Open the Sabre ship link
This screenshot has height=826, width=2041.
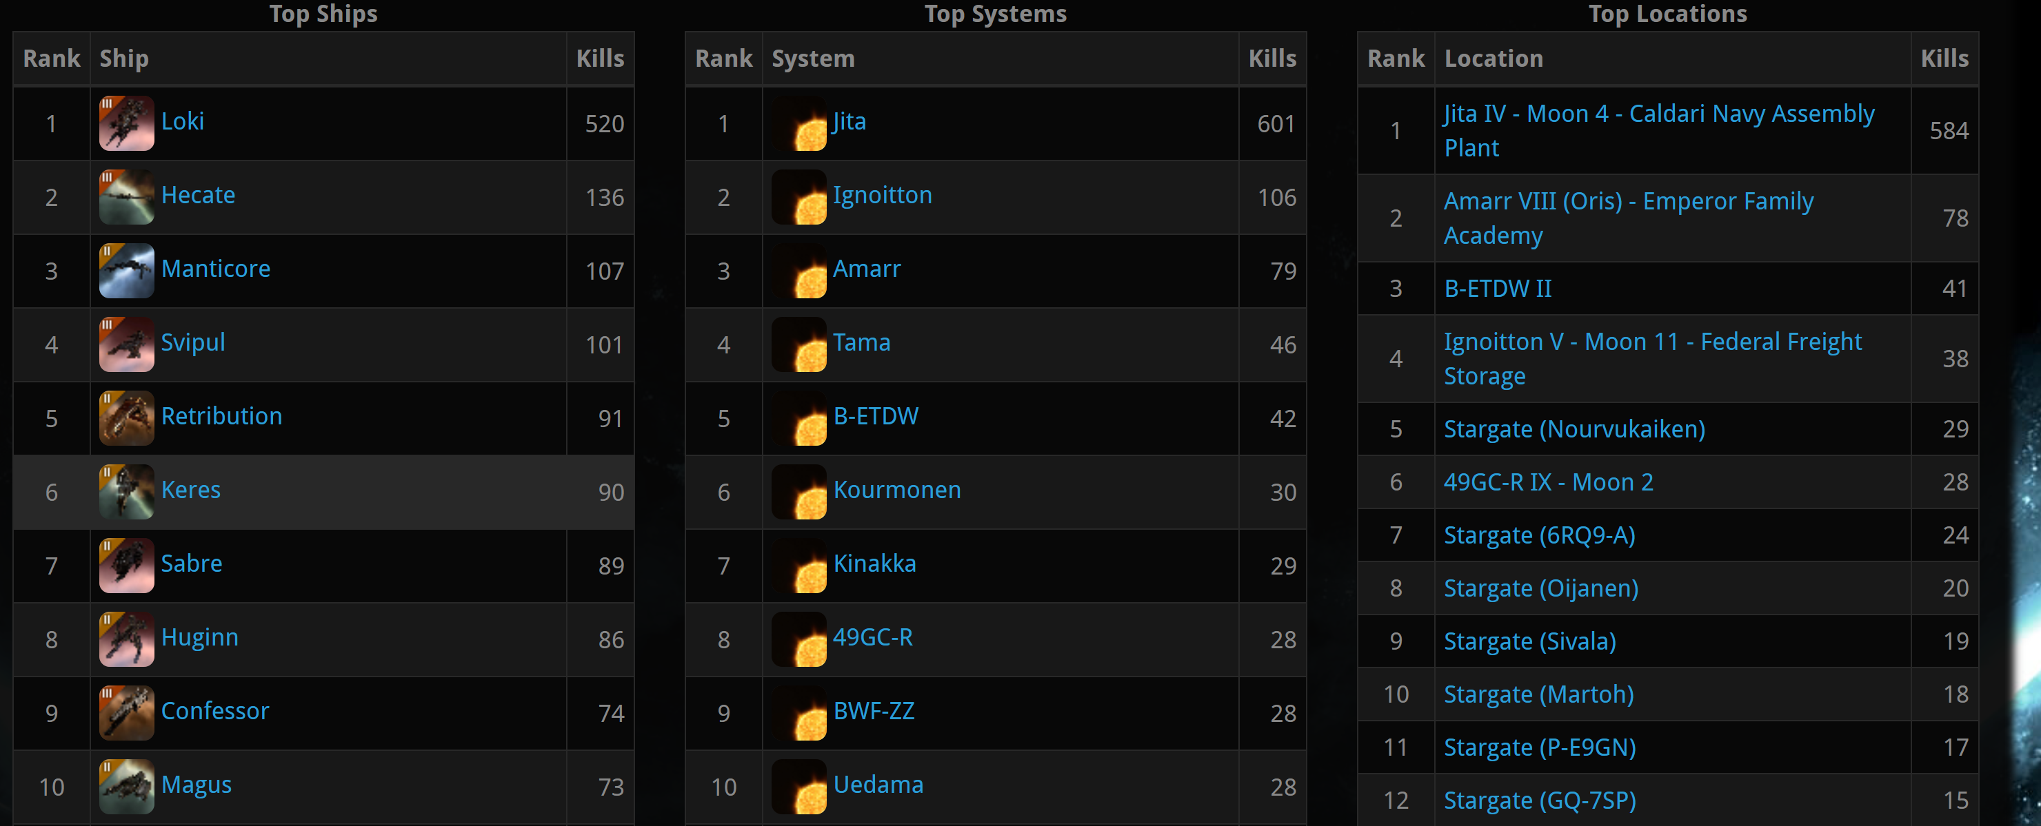pos(192,563)
